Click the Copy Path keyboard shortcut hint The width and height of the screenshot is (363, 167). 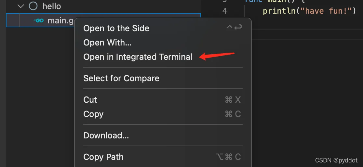pyautogui.click(x=228, y=157)
